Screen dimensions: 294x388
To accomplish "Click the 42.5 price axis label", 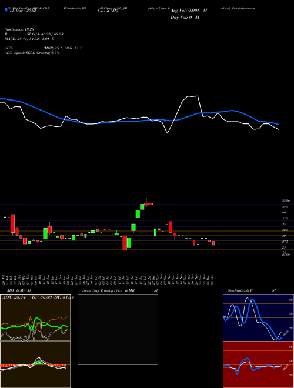I will coord(285,206).
